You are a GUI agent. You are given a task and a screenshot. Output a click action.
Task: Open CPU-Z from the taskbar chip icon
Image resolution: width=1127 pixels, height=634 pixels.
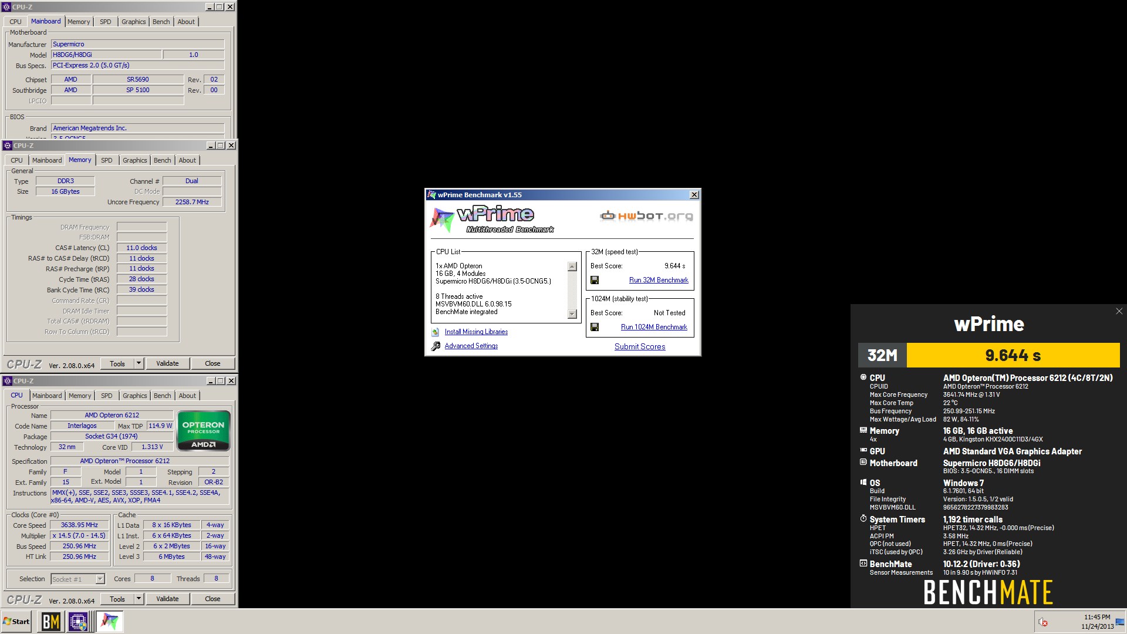coord(78,622)
